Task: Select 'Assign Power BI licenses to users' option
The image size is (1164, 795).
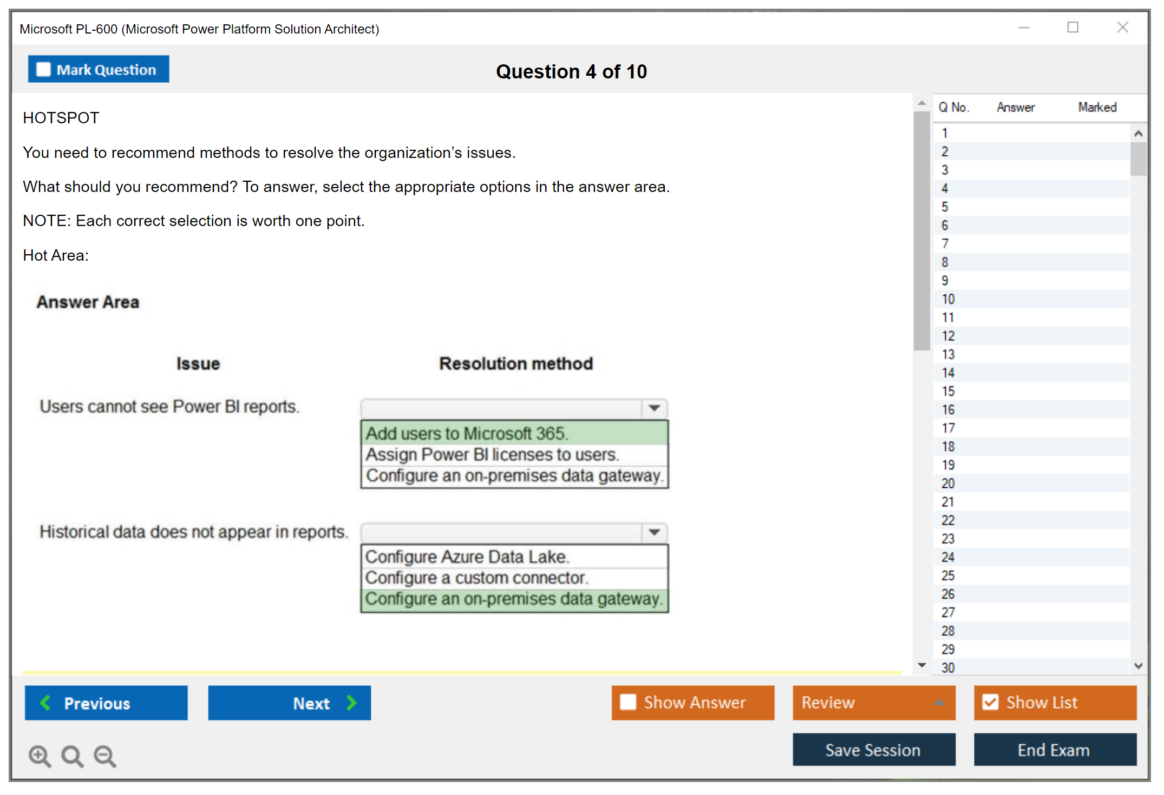Action: click(x=492, y=454)
